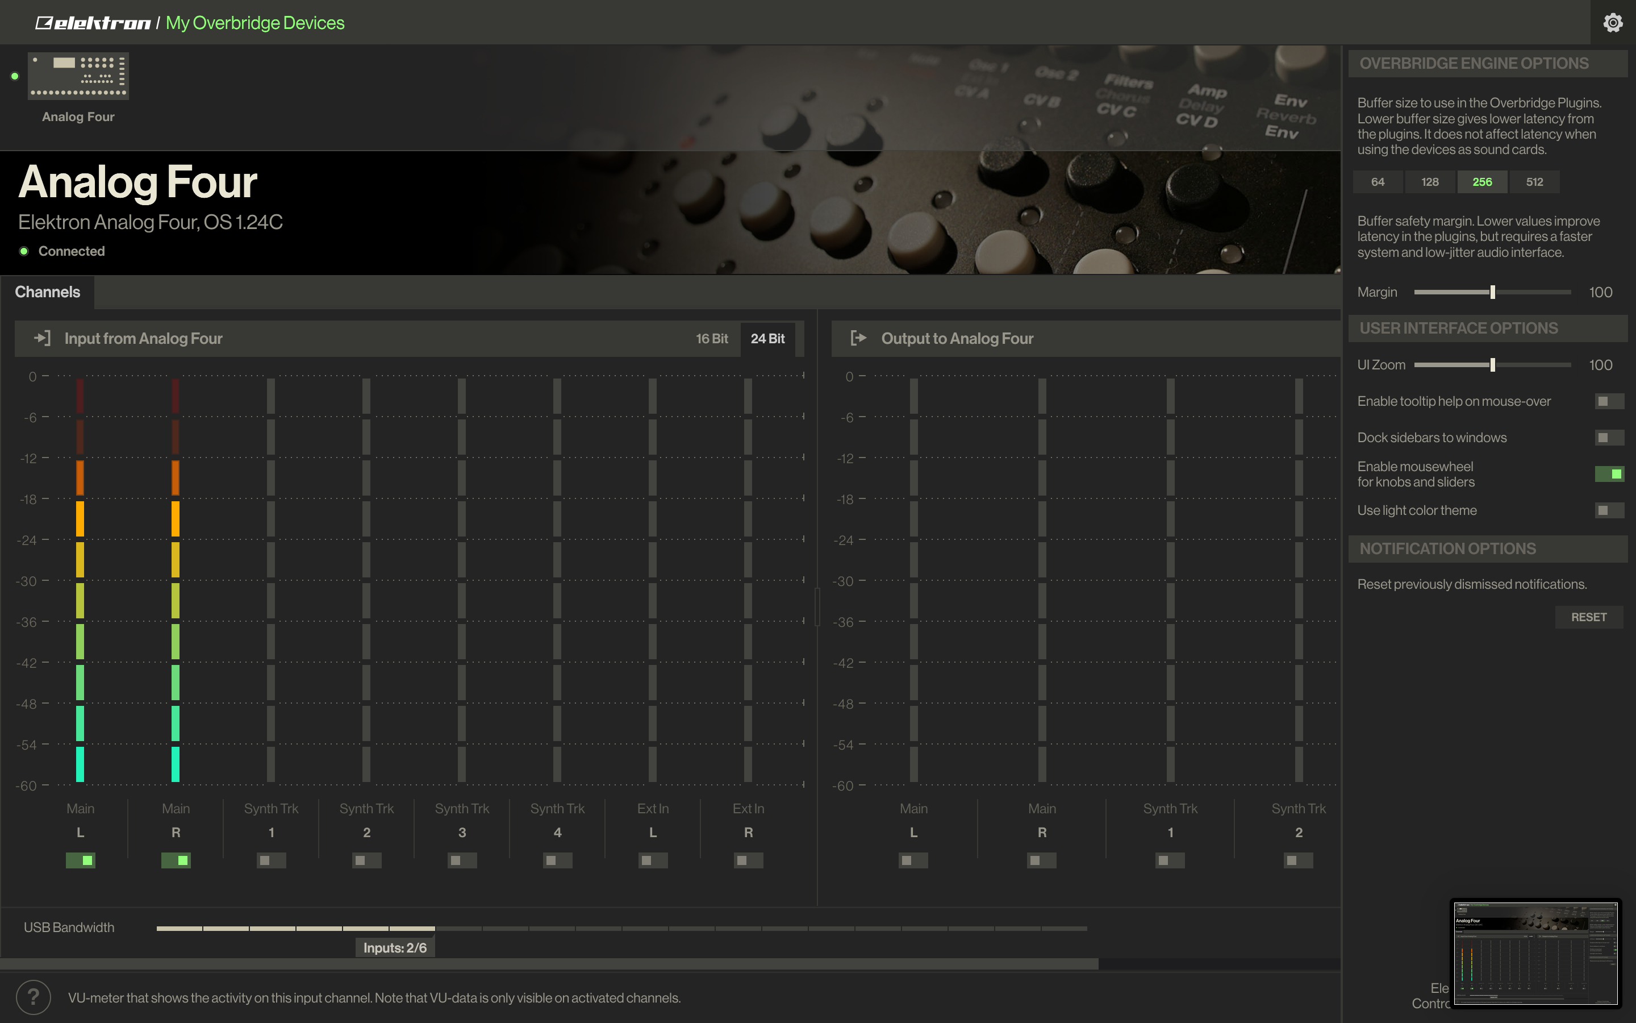Screen dimensions: 1636x1023
Task: Click RESET dismissed notifications button
Action: (x=1589, y=617)
